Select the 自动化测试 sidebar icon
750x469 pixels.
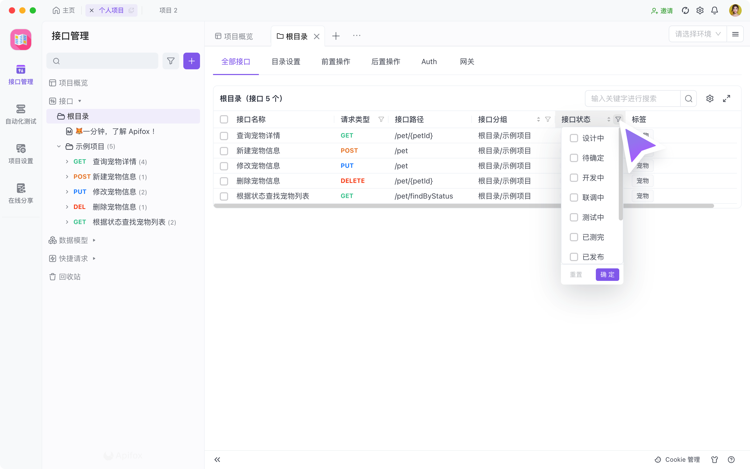(x=21, y=114)
